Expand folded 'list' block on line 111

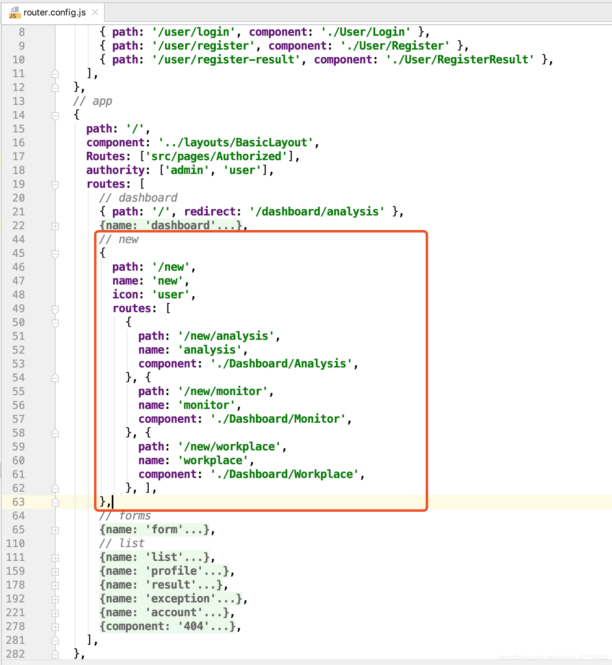click(x=55, y=558)
